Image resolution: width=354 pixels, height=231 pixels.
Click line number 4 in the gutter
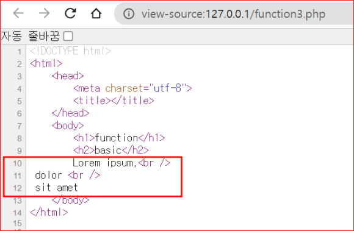[x=20, y=88]
